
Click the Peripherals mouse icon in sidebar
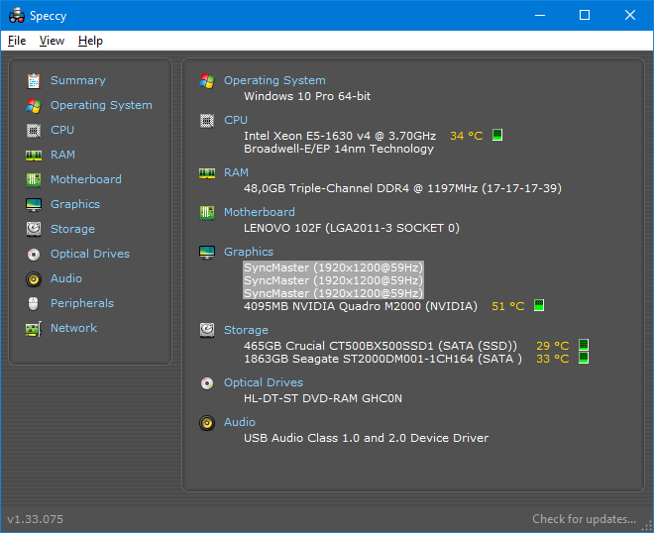[x=34, y=303]
